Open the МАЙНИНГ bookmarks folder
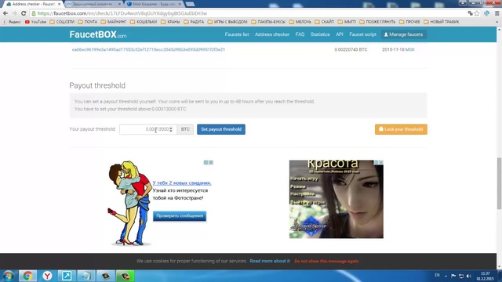This screenshot has width=502, height=282. pos(114,22)
